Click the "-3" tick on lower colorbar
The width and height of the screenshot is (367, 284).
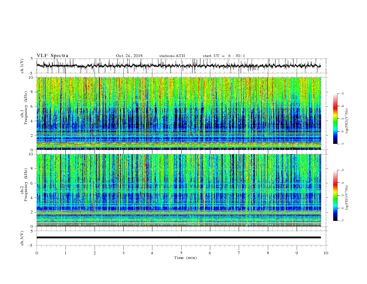pos(342,170)
